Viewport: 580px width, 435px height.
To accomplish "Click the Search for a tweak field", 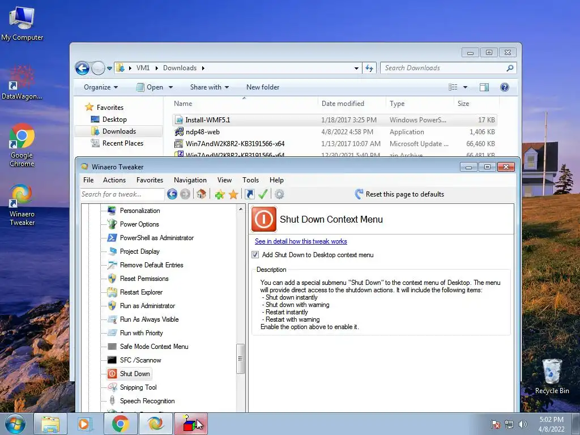I will (x=122, y=194).
